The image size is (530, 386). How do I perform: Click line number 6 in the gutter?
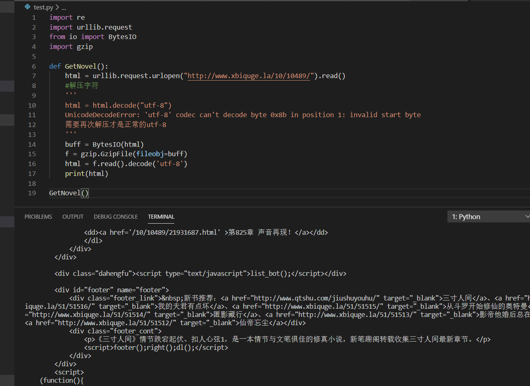pyautogui.click(x=34, y=66)
